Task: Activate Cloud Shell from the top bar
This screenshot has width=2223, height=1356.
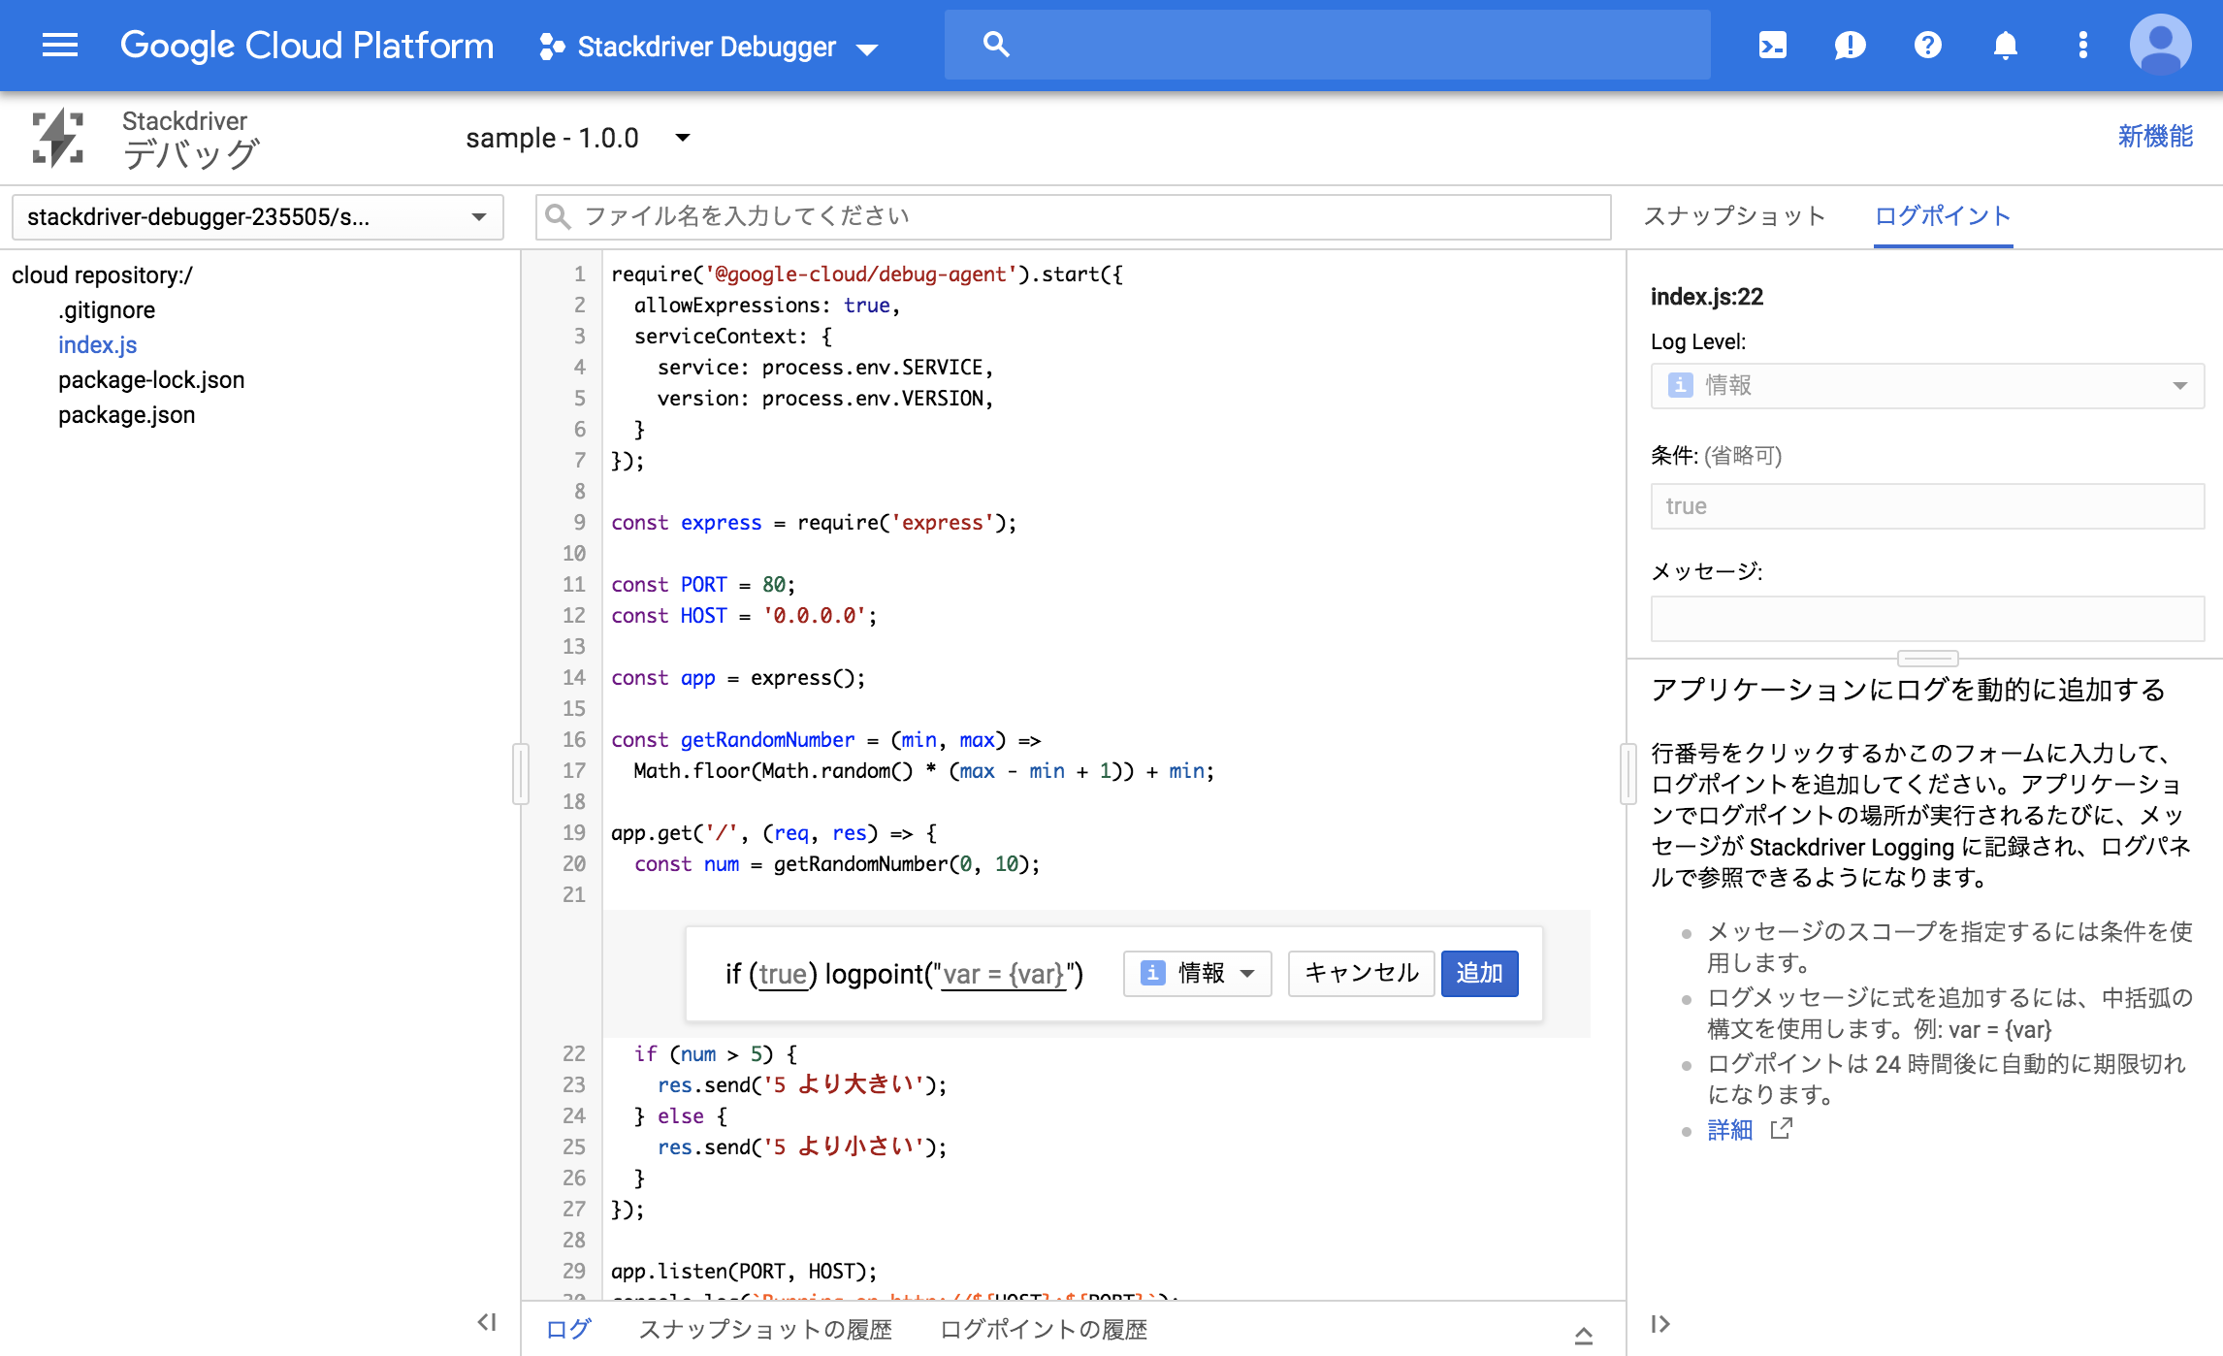Action: coord(1772,45)
